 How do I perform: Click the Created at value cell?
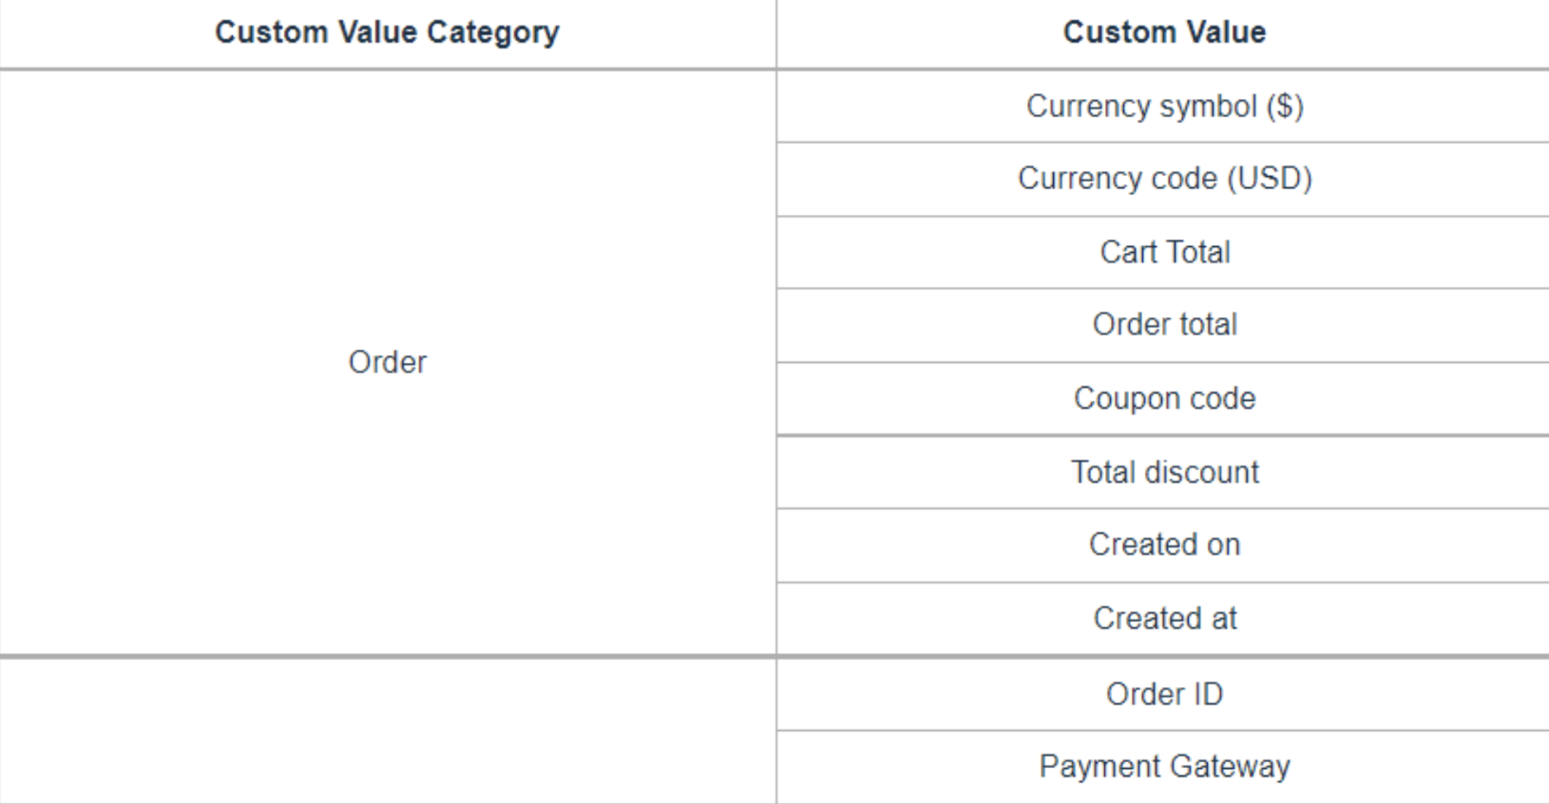pos(1164,619)
